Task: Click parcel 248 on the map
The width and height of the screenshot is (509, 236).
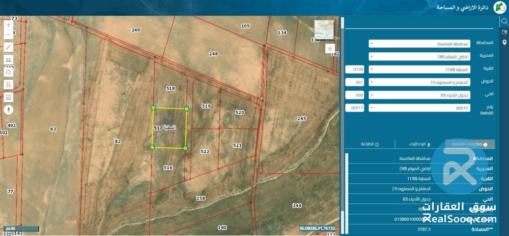Action: [213, 54]
